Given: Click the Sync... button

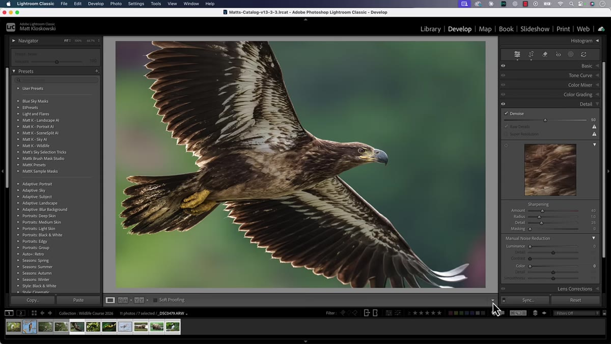Looking at the screenshot, I should (529, 300).
